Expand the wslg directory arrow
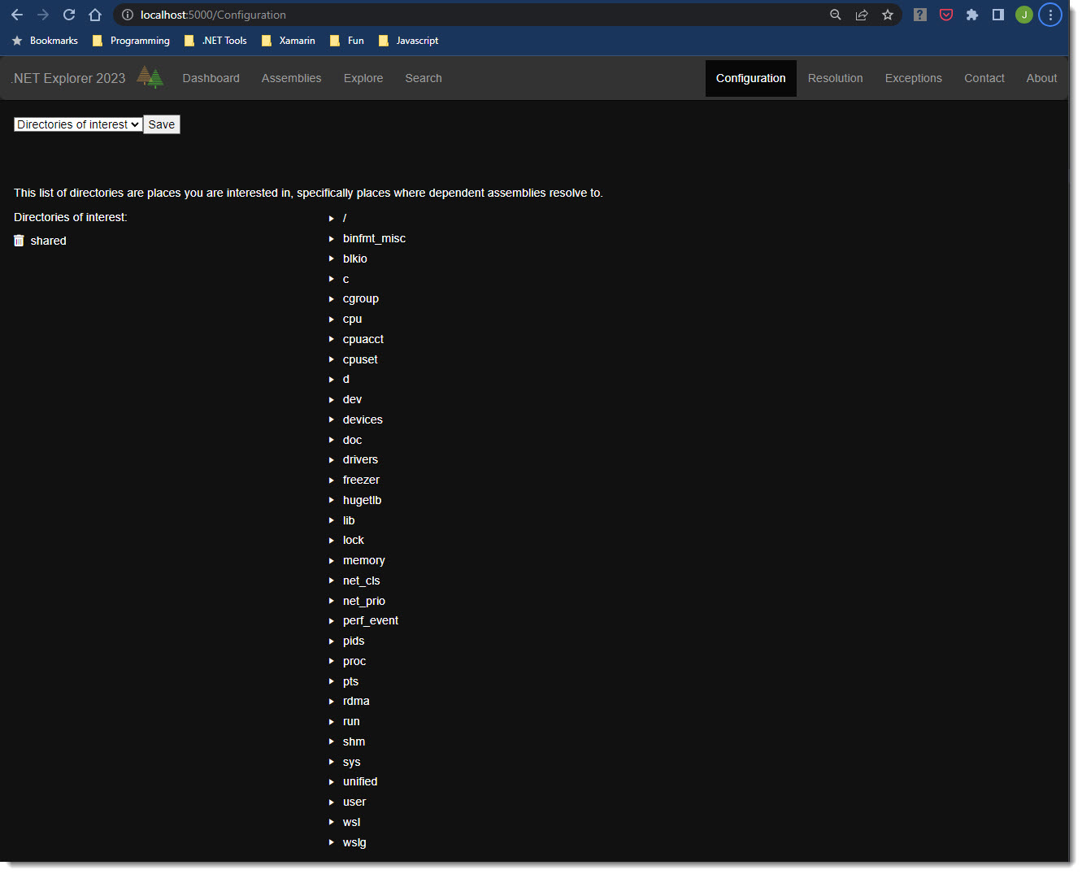 point(331,842)
